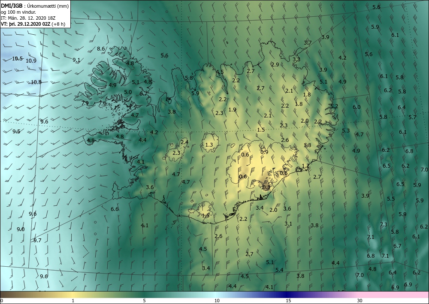This screenshot has width=429, height=304.
Task: Click the 2.4 value on the map
Action: pos(184,142)
